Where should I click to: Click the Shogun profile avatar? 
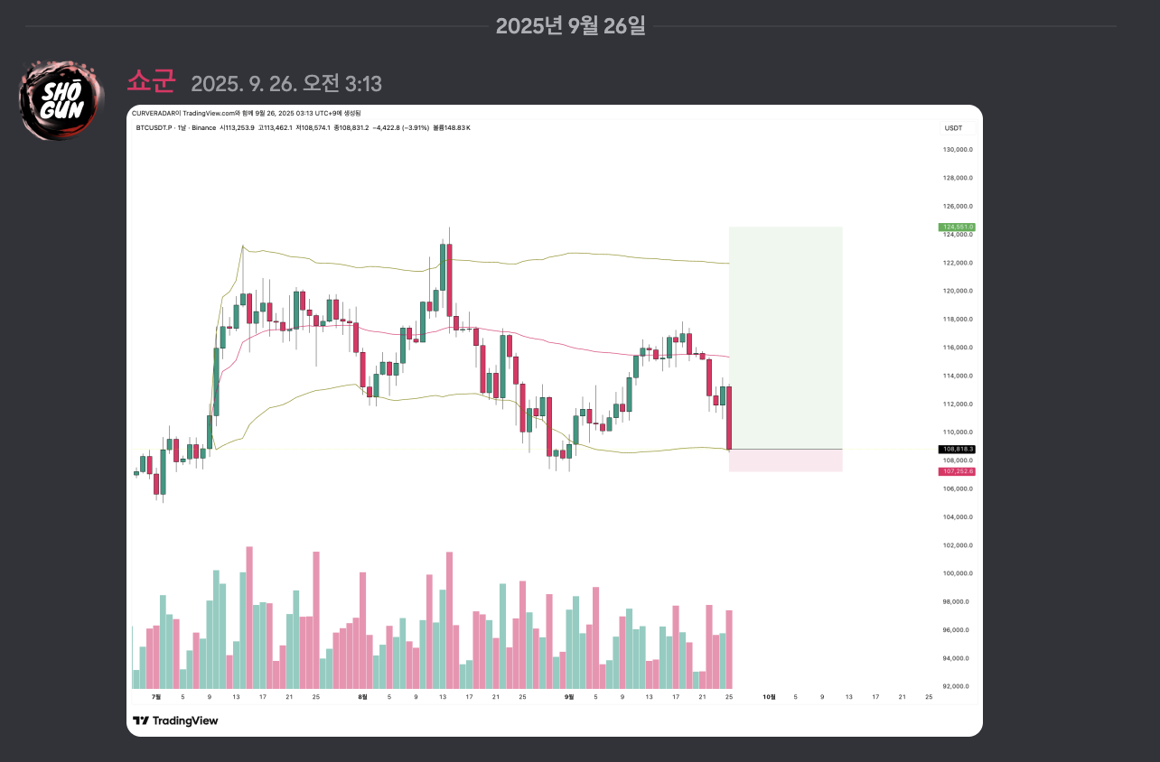(x=63, y=100)
